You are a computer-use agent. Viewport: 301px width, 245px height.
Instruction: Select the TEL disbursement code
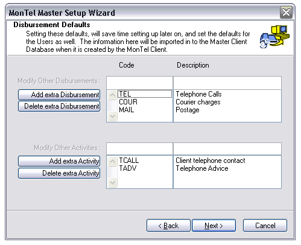pyautogui.click(x=145, y=94)
